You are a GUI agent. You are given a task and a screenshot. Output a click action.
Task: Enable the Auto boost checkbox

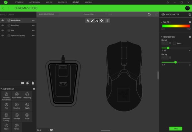[x=174, y=43]
